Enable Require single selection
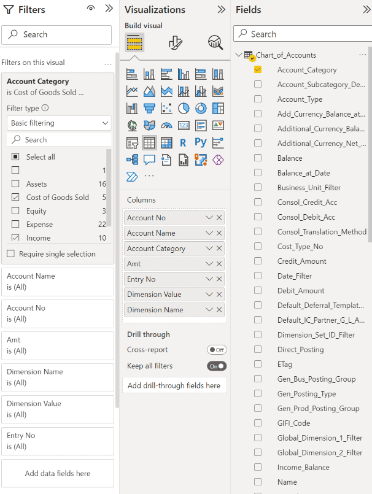 (x=10, y=253)
